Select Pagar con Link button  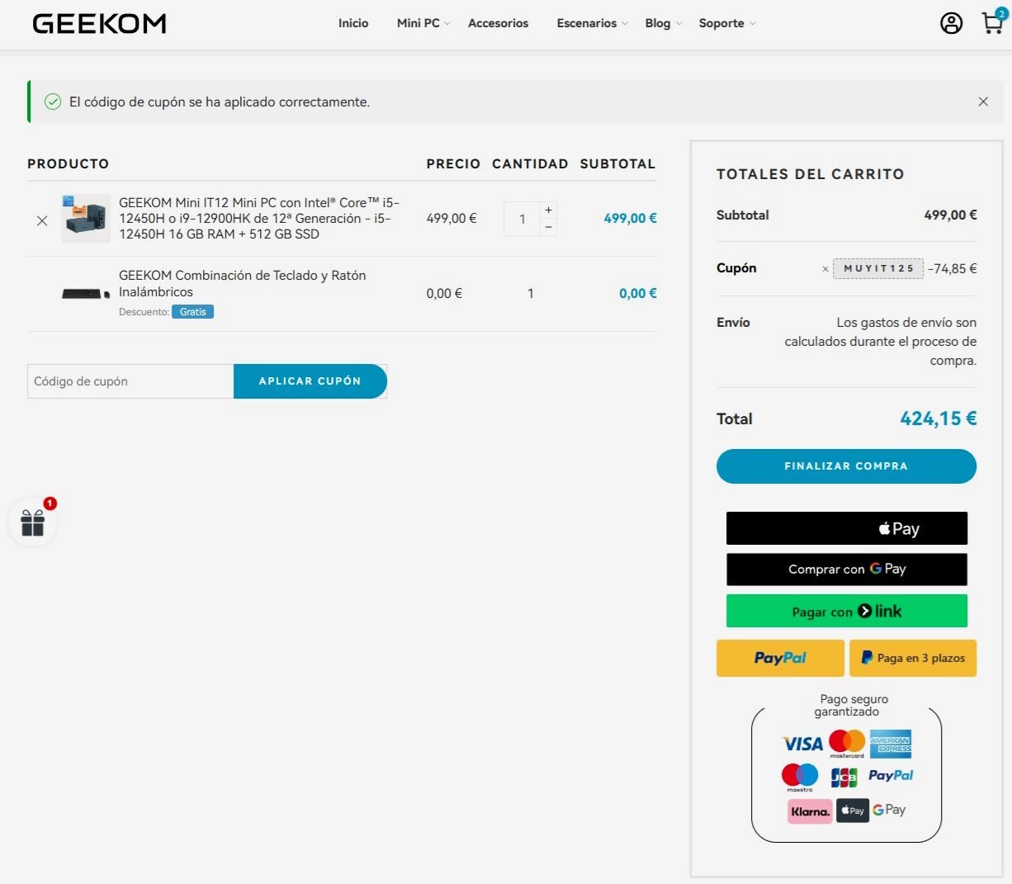[847, 611]
